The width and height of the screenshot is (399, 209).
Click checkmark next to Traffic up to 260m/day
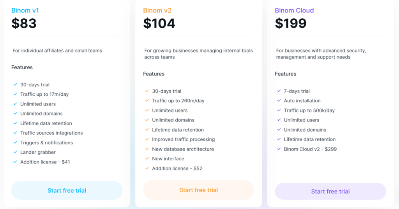147,100
